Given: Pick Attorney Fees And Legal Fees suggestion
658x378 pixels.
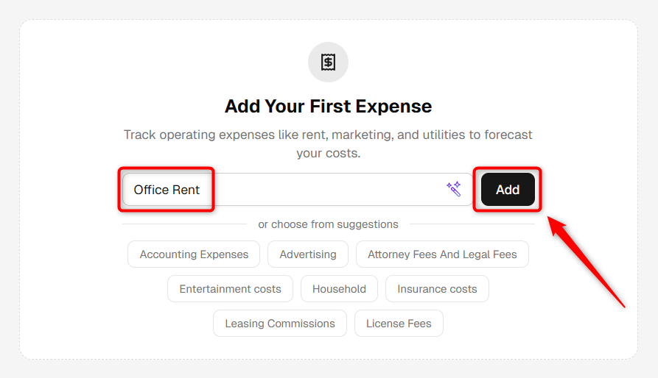Looking at the screenshot, I should click(442, 254).
